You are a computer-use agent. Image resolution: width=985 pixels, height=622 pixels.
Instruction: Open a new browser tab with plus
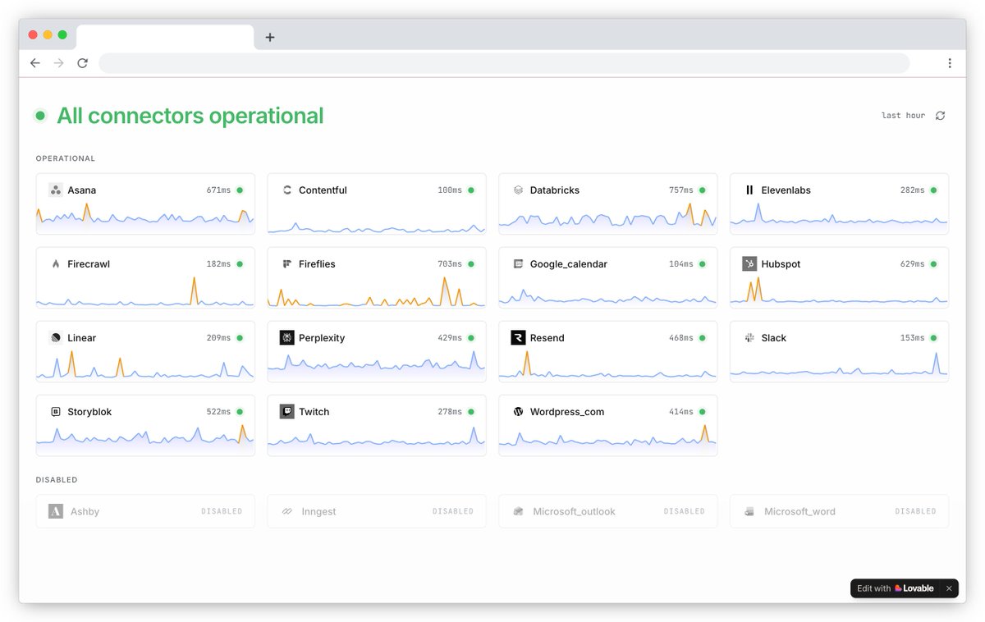click(x=270, y=37)
